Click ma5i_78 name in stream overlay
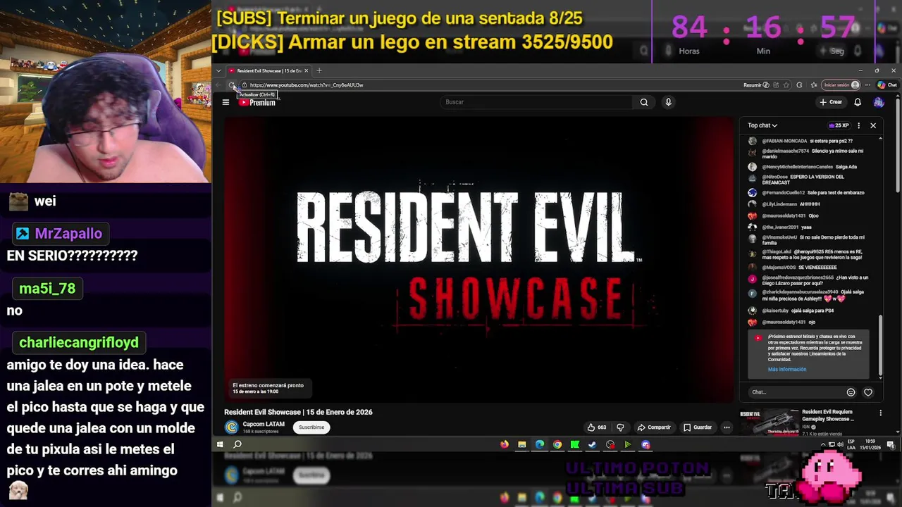Image resolution: width=902 pixels, height=507 pixels. pyautogui.click(x=47, y=289)
